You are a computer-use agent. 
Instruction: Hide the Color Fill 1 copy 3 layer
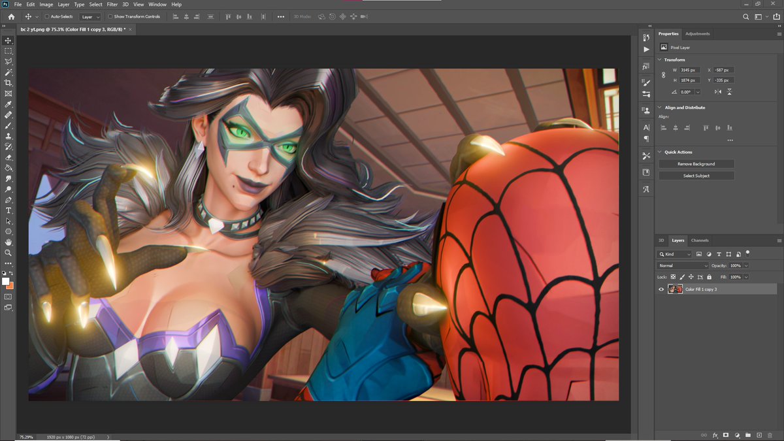661,289
